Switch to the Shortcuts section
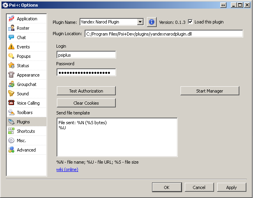The width and height of the screenshot is (253, 198). [26, 131]
